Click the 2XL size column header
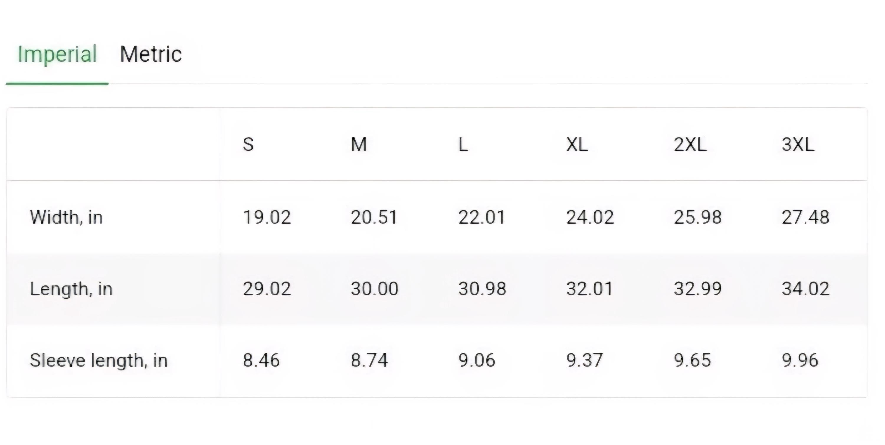The image size is (885, 445). coord(690,144)
